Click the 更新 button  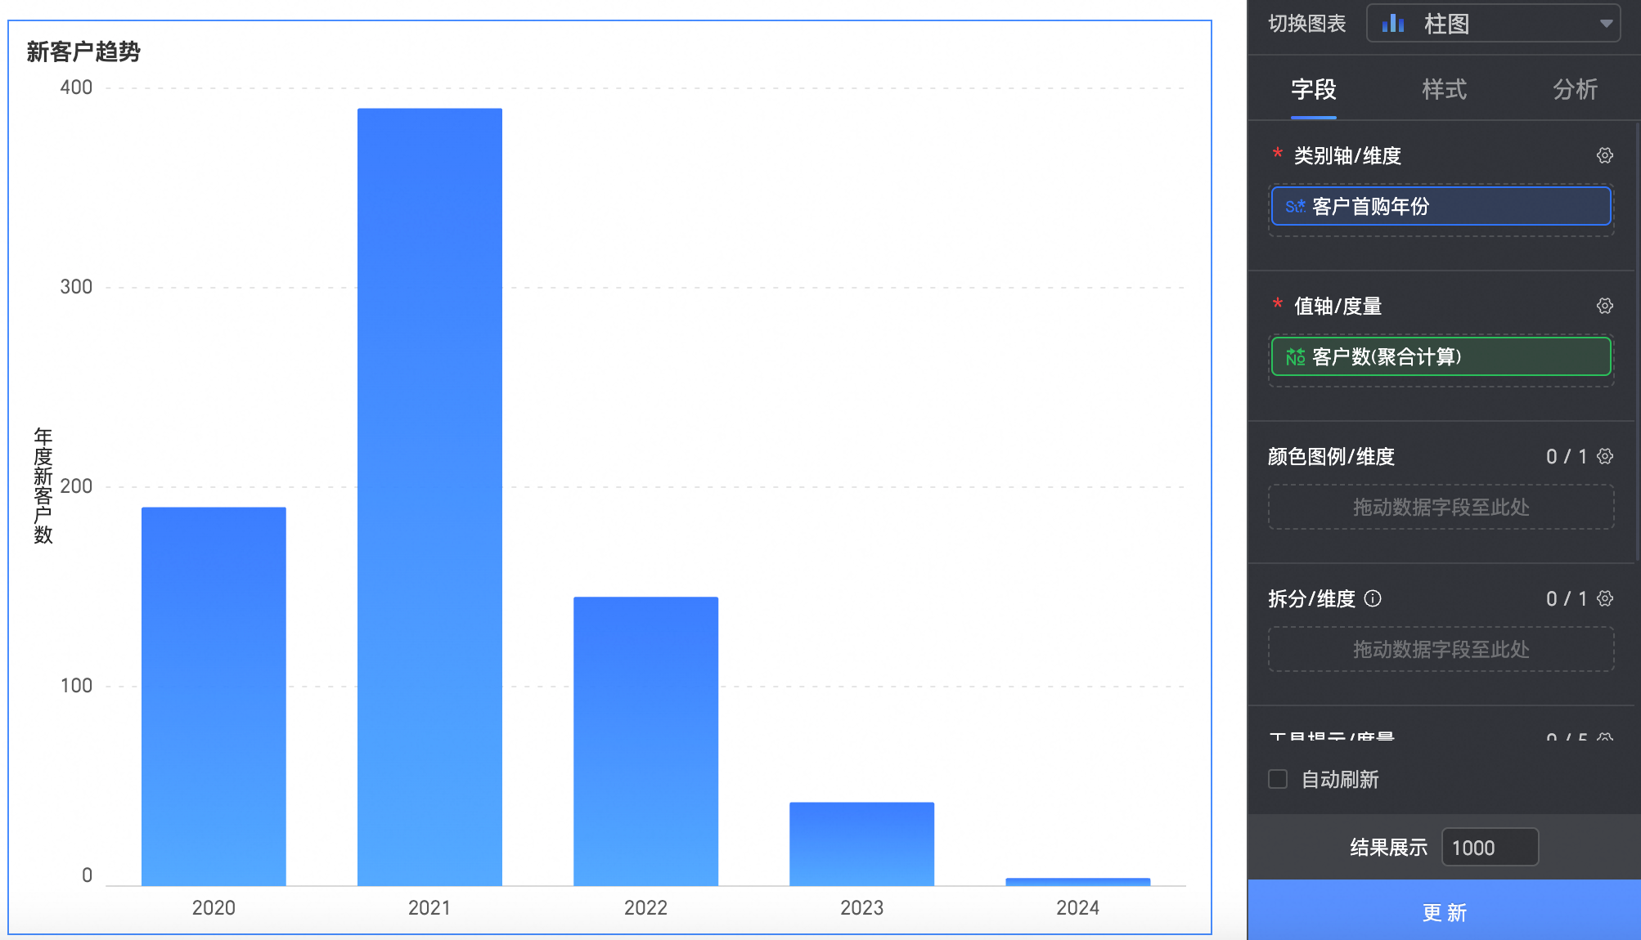(x=1444, y=911)
